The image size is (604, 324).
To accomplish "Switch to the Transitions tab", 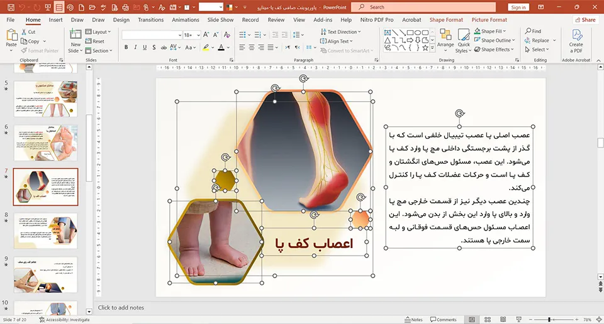I will coord(150,19).
